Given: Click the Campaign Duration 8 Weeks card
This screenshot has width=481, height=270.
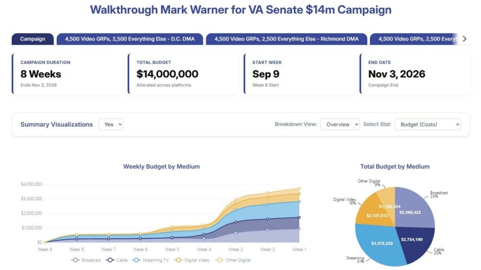Looking at the screenshot, I should pyautogui.click(x=67, y=74).
